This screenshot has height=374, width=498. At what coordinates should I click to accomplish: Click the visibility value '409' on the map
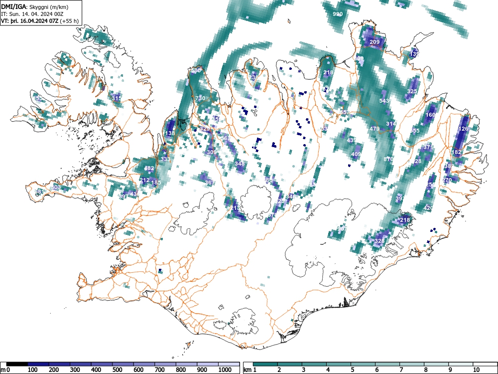tap(356, 154)
